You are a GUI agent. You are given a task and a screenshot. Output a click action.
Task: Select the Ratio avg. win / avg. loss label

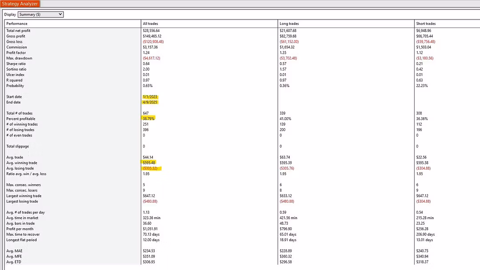click(x=26, y=174)
